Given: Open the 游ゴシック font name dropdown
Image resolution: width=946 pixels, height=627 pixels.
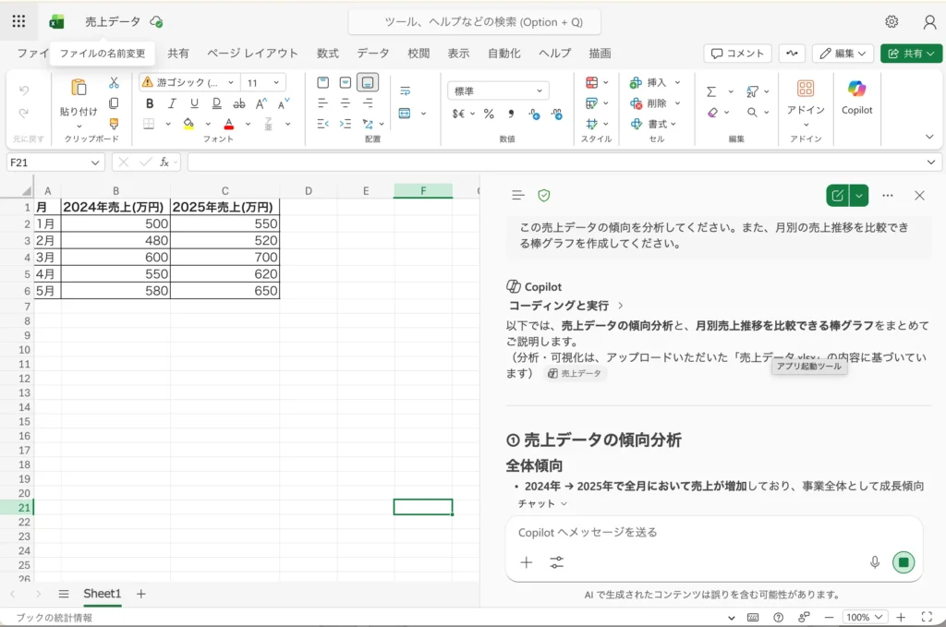Looking at the screenshot, I should 230,82.
